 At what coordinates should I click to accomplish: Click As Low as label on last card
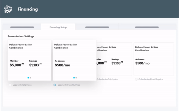(140, 59)
